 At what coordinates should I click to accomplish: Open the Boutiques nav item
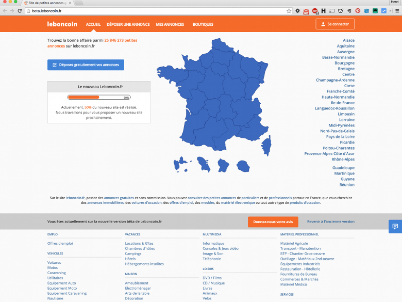click(x=203, y=24)
